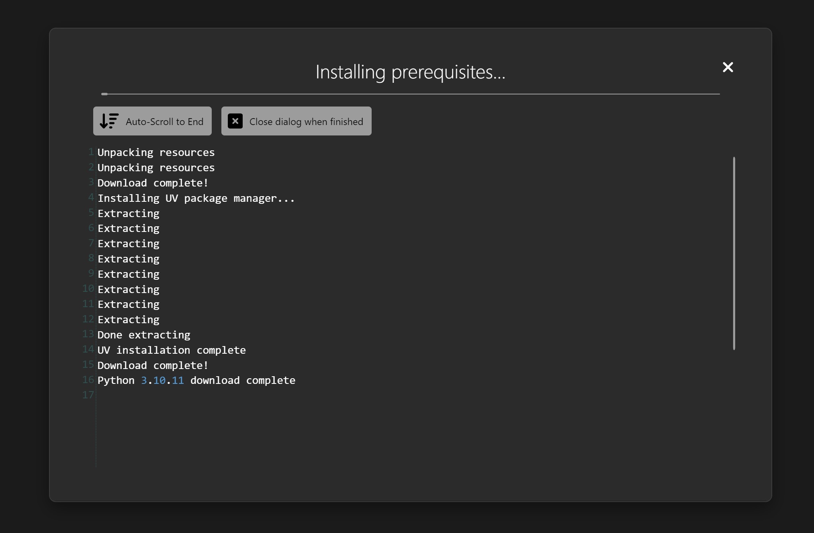
Task: Toggle Close dialog when finished
Action: click(296, 121)
